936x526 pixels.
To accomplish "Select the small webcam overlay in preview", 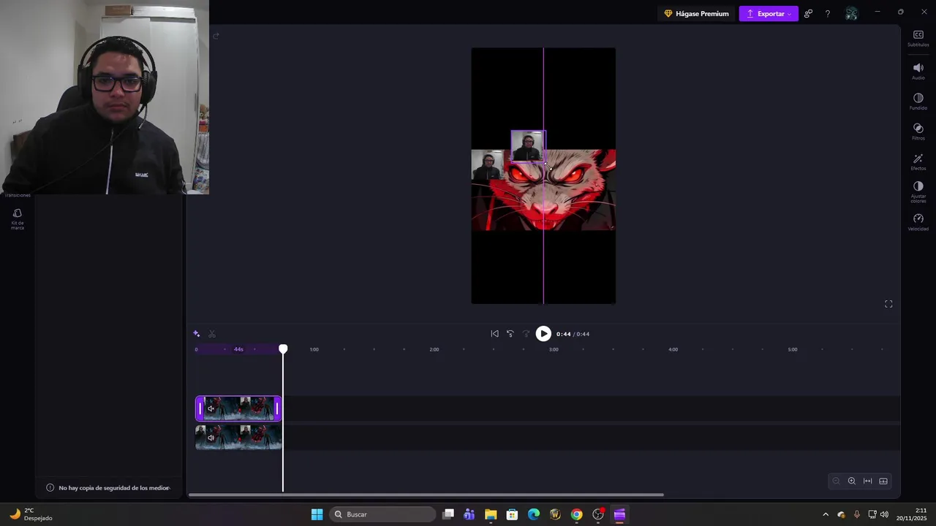I will 528,146.
